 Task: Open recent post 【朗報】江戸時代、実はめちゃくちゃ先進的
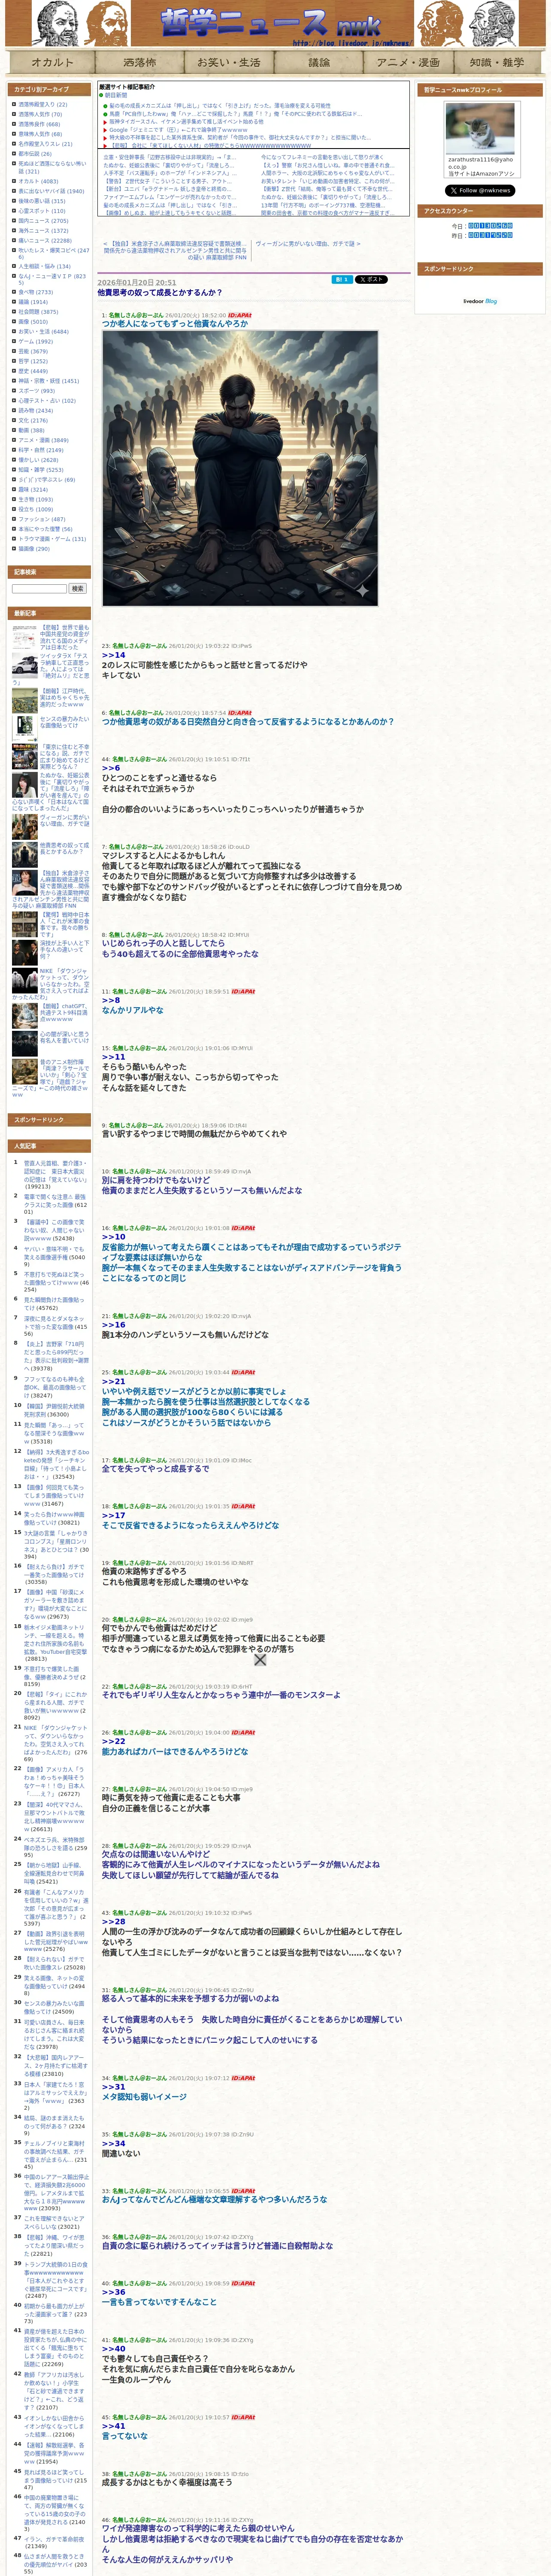[x=64, y=698]
